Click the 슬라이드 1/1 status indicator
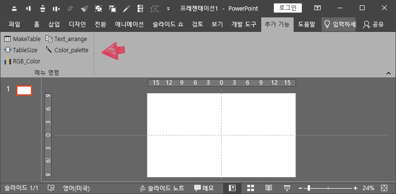 point(21,188)
